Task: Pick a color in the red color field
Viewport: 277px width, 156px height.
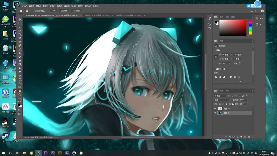Action: coord(233,28)
